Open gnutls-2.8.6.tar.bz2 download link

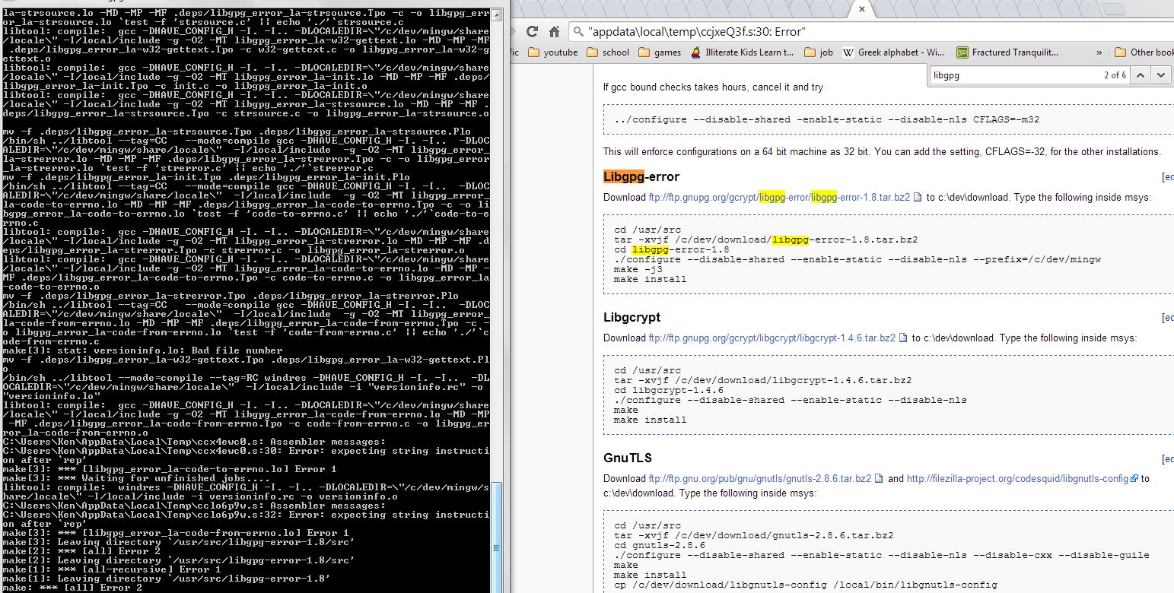point(759,478)
